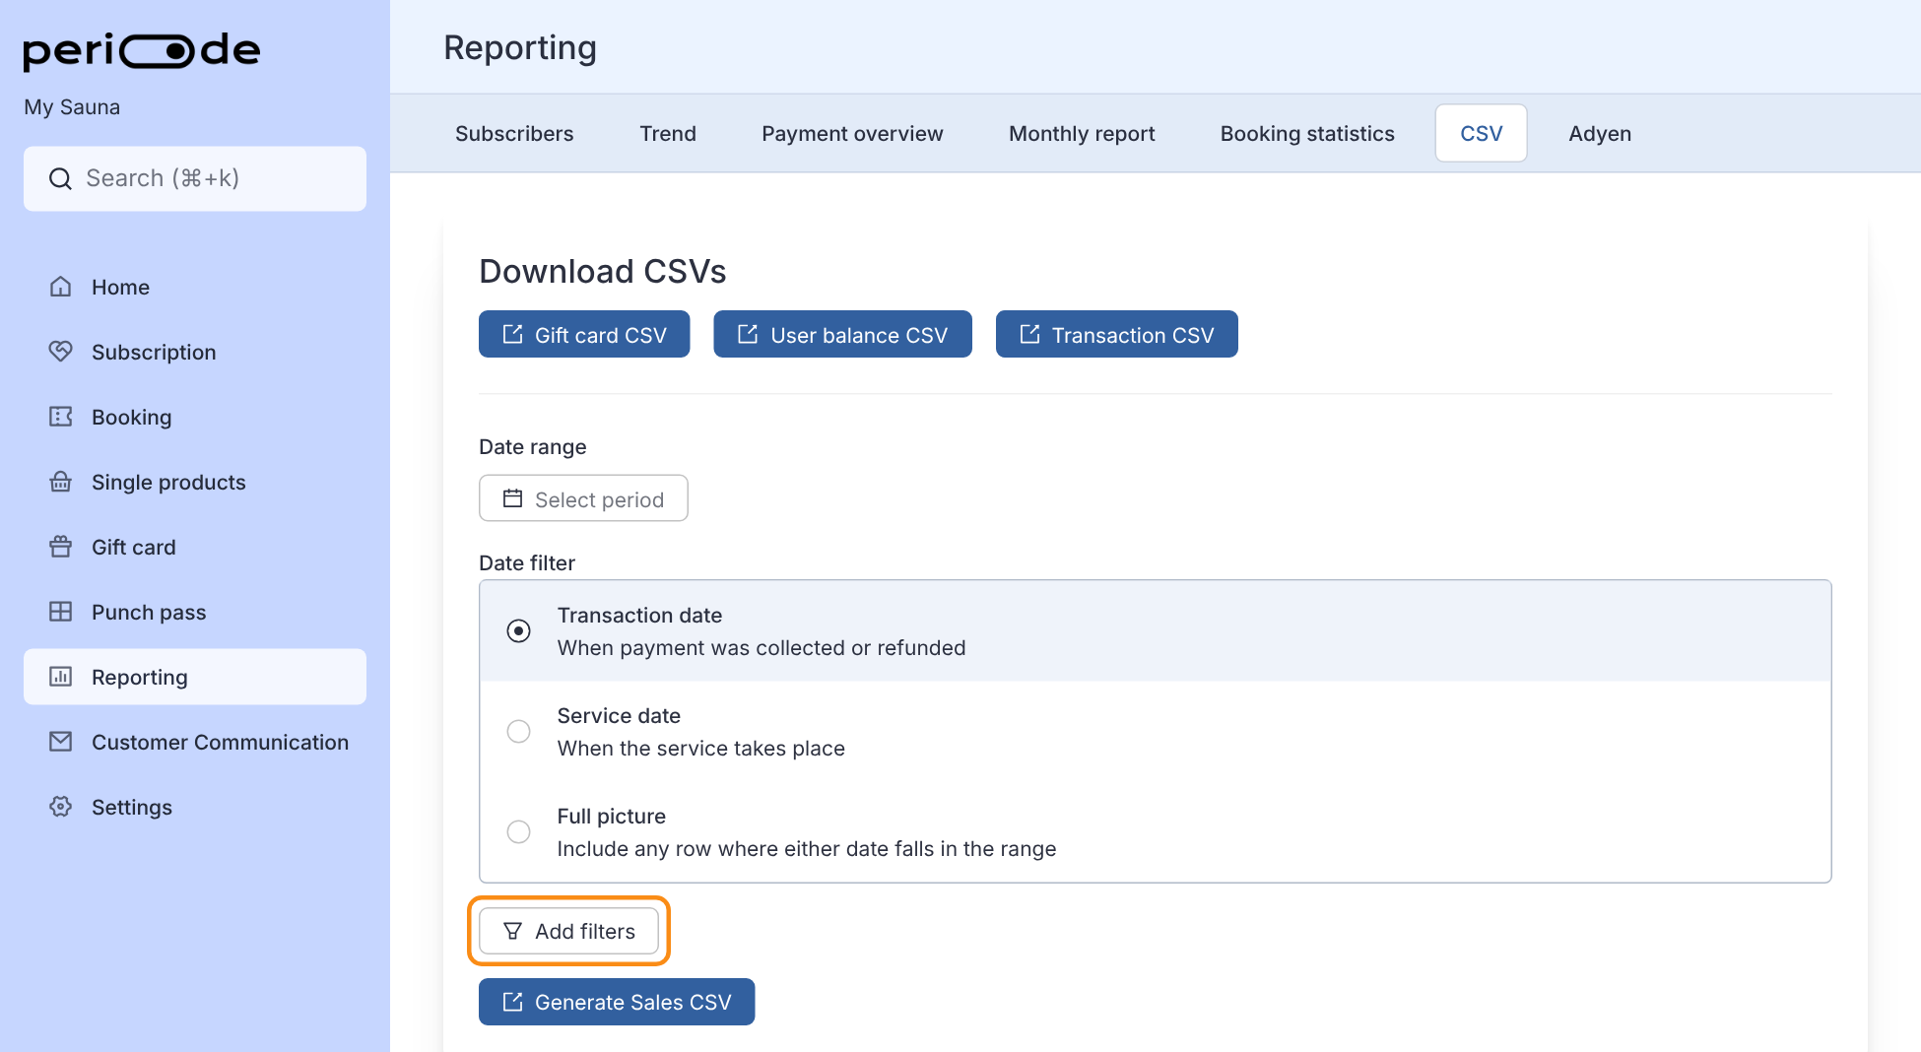Viewport: 1921px width, 1052px height.
Task: Click the Reporting chart icon
Action: click(61, 677)
